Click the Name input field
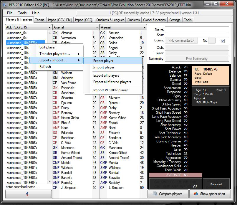Screen dimensions: 237x205 197,29
